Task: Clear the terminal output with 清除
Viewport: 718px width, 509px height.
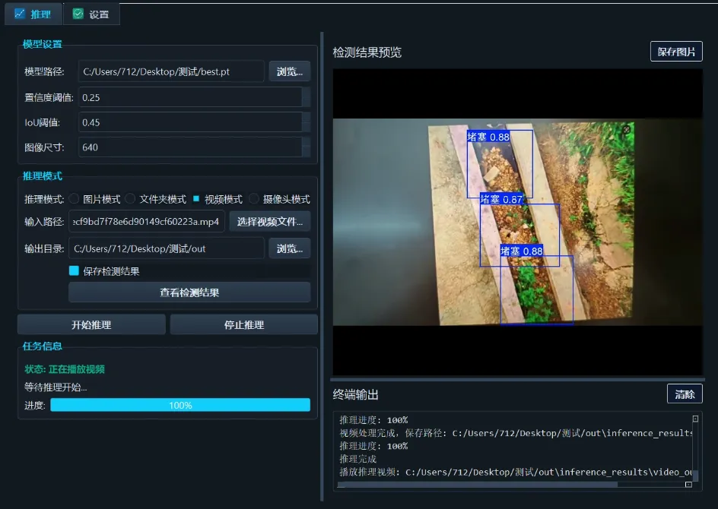Action: tap(685, 394)
